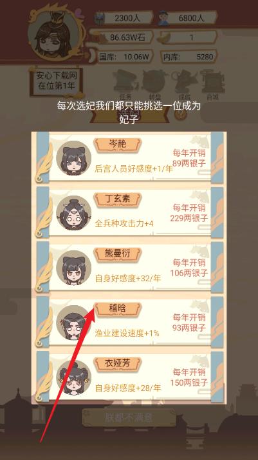Choose 丁玄素's avatar icon
The image size is (258, 460).
point(73,213)
